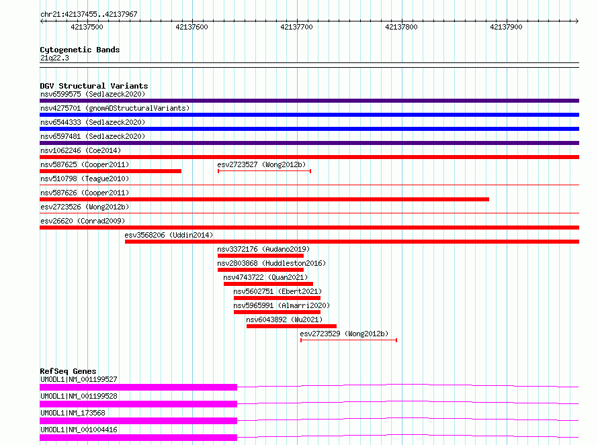Click nsv5965991 (Almarri2020) red bar

pyautogui.click(x=277, y=312)
